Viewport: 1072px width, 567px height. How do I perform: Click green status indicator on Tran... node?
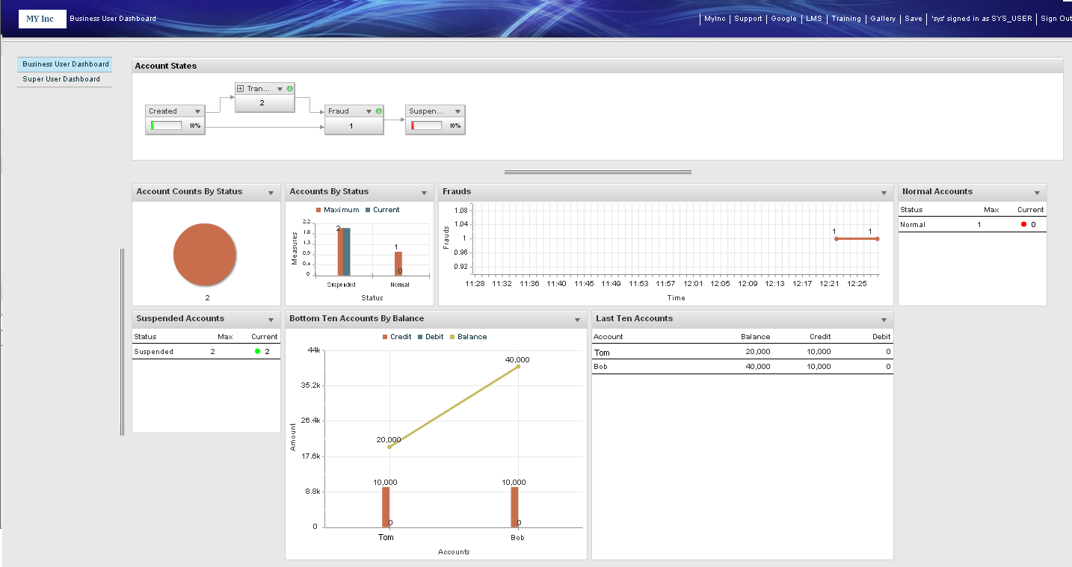[289, 89]
